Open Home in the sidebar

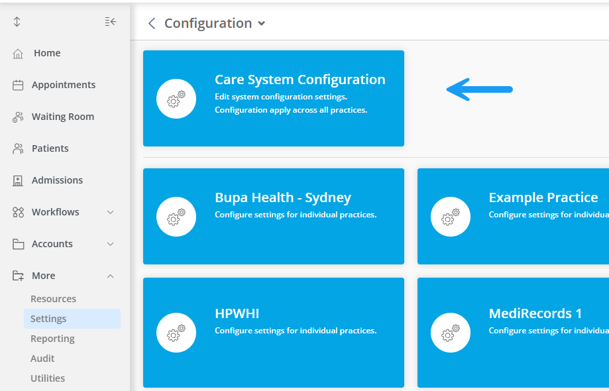click(x=47, y=53)
